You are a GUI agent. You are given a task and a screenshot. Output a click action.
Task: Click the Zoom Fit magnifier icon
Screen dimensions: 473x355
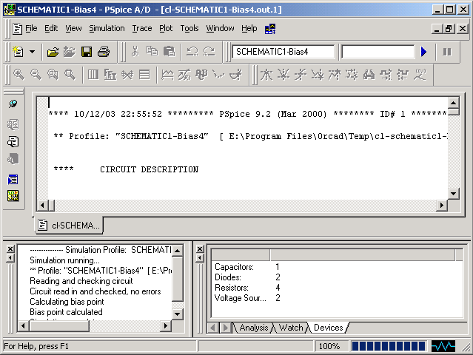70,75
